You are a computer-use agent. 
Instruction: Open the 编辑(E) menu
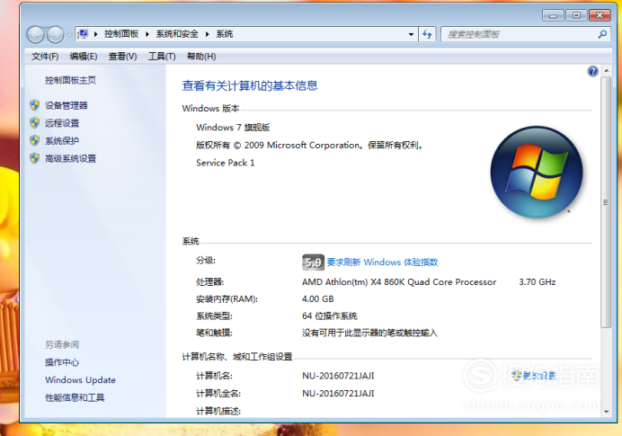84,57
